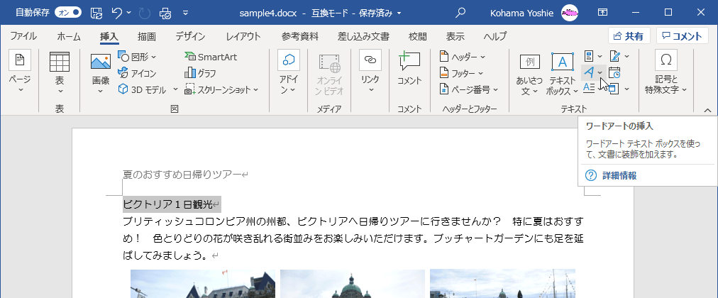Screen dimensions: 718x298
Task: Open the レイアウト ribbon tab
Action: click(243, 36)
